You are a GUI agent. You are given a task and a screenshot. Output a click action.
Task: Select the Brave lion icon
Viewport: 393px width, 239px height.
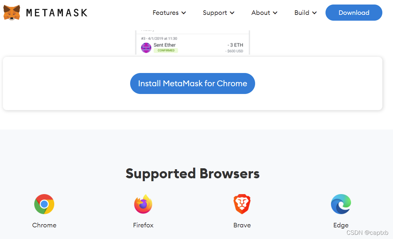pyautogui.click(x=242, y=204)
